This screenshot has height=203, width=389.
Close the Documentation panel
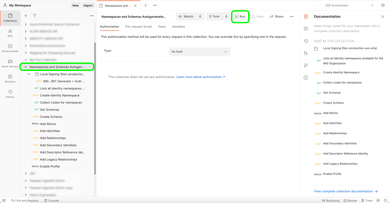tap(383, 16)
